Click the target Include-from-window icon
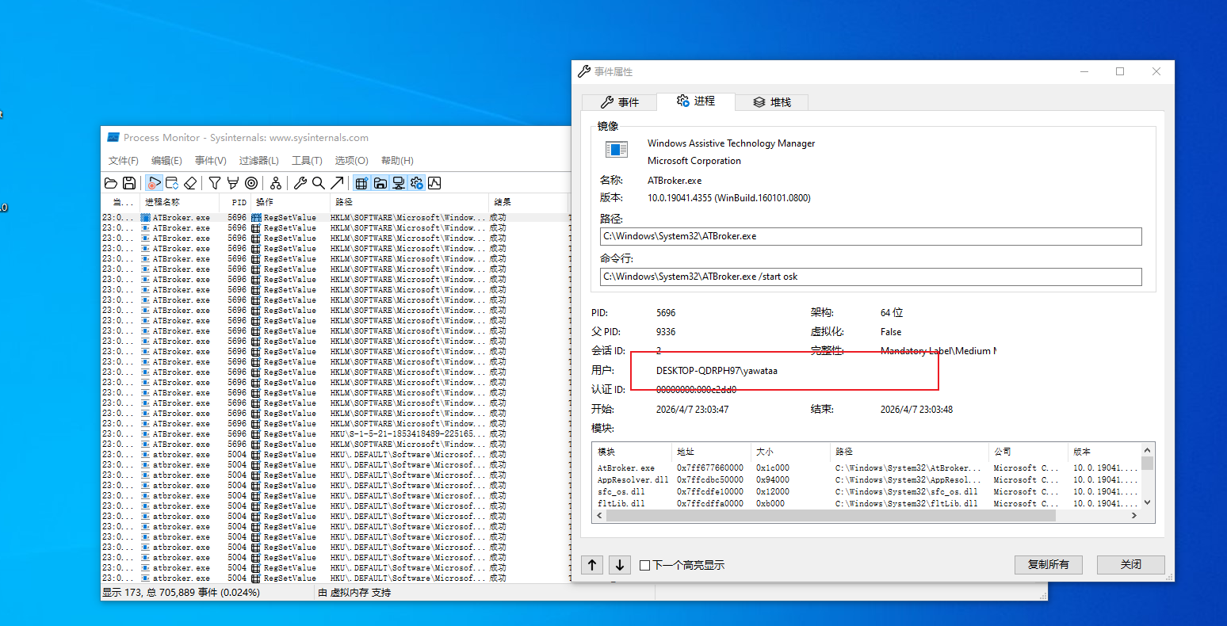This screenshot has height=626, width=1227. [251, 183]
